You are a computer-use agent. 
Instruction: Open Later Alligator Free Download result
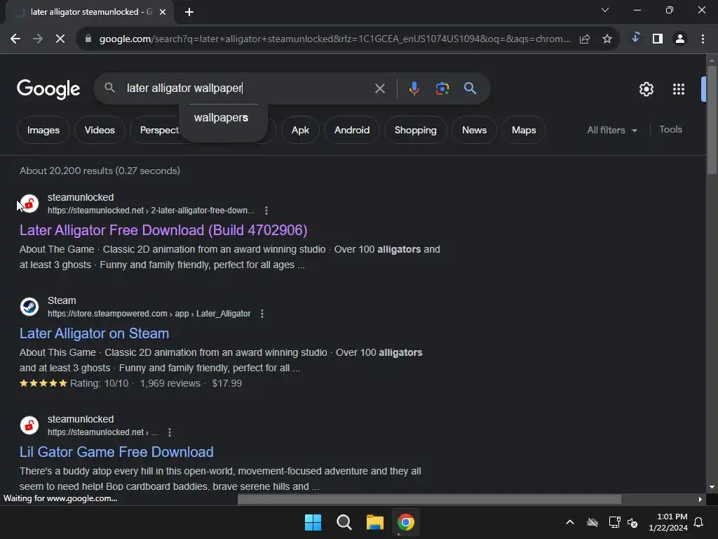tap(163, 230)
